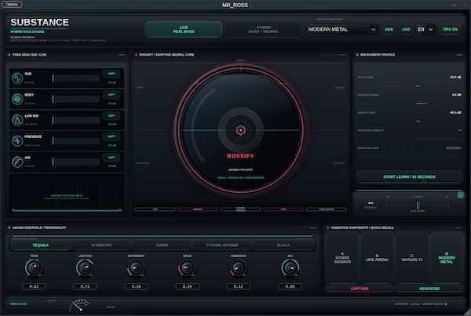Click the ADVANCED snapshots button
471x316 pixels.
pos(429,289)
